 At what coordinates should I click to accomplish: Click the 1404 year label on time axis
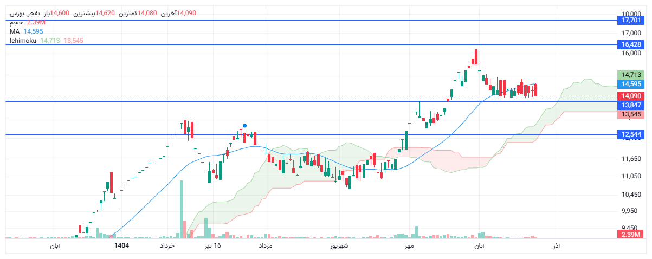coord(122,246)
